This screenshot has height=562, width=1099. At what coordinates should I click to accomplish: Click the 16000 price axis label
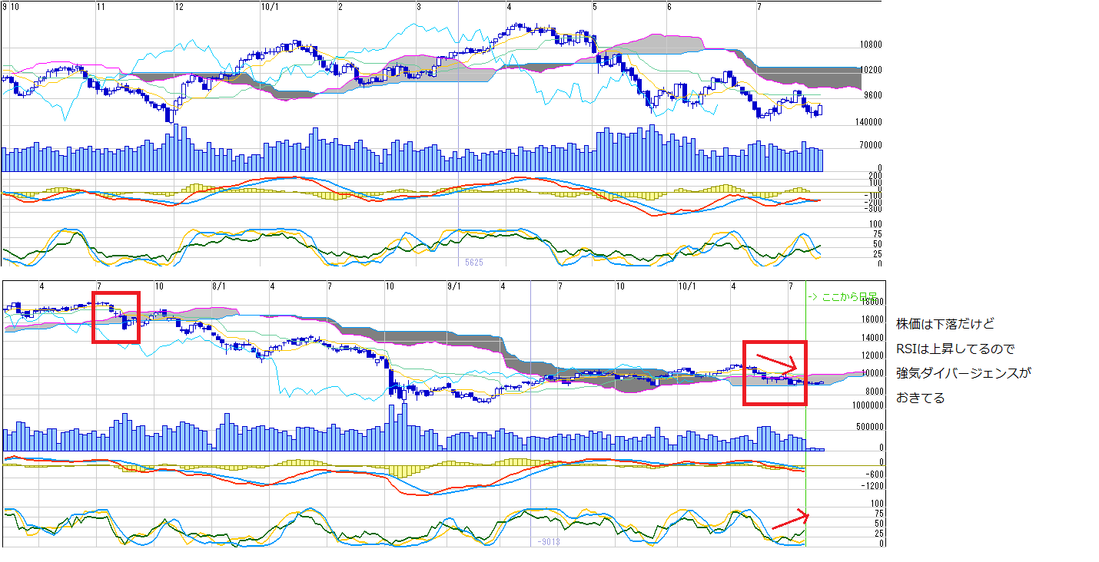click(x=872, y=319)
